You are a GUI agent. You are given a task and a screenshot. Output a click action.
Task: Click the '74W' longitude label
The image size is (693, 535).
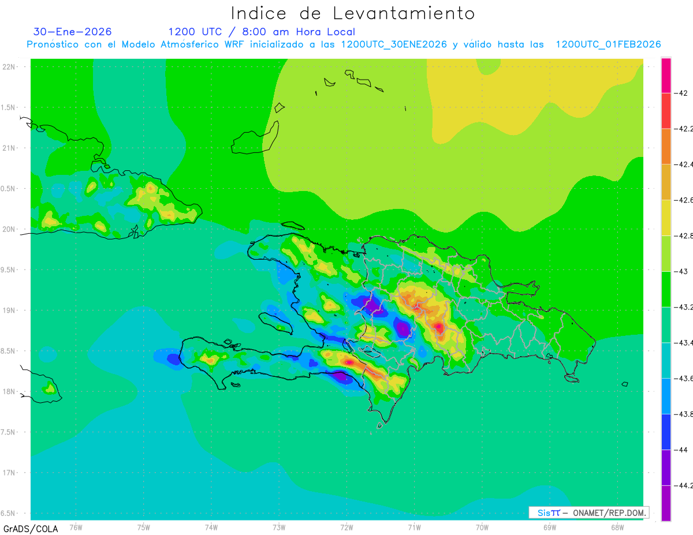pos(211,527)
